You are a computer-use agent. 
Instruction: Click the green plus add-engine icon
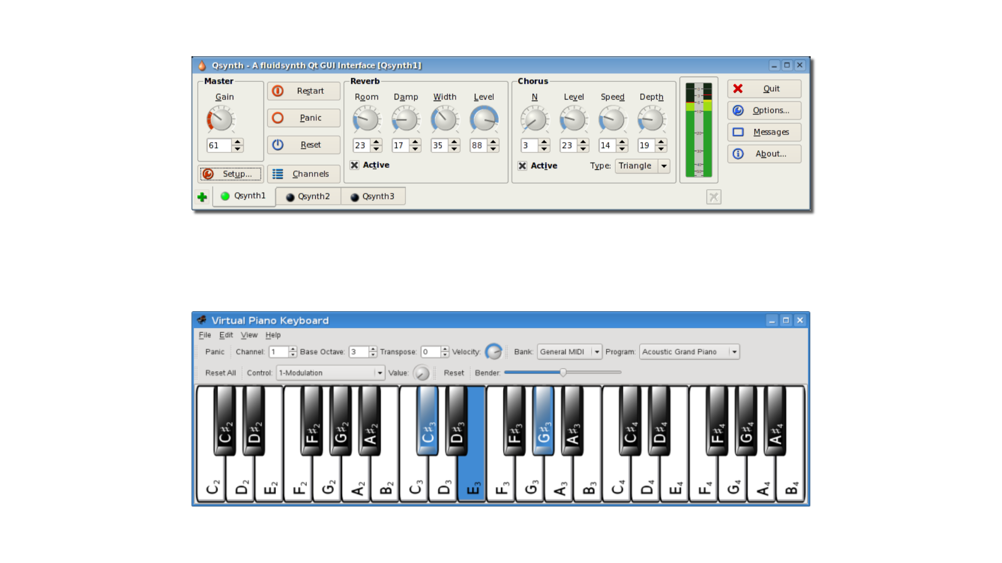(x=202, y=197)
